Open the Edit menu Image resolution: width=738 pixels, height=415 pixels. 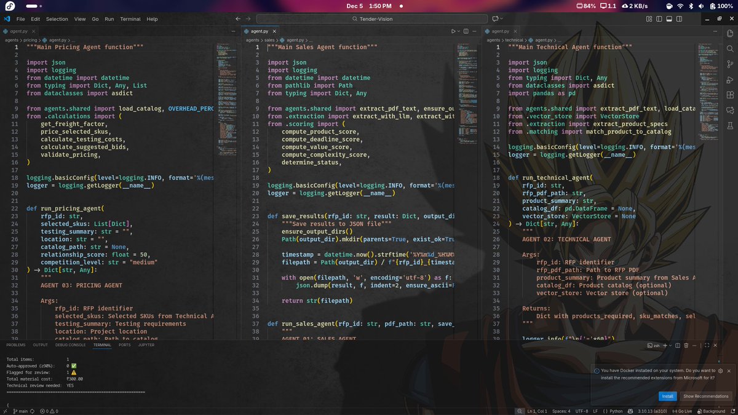point(36,19)
